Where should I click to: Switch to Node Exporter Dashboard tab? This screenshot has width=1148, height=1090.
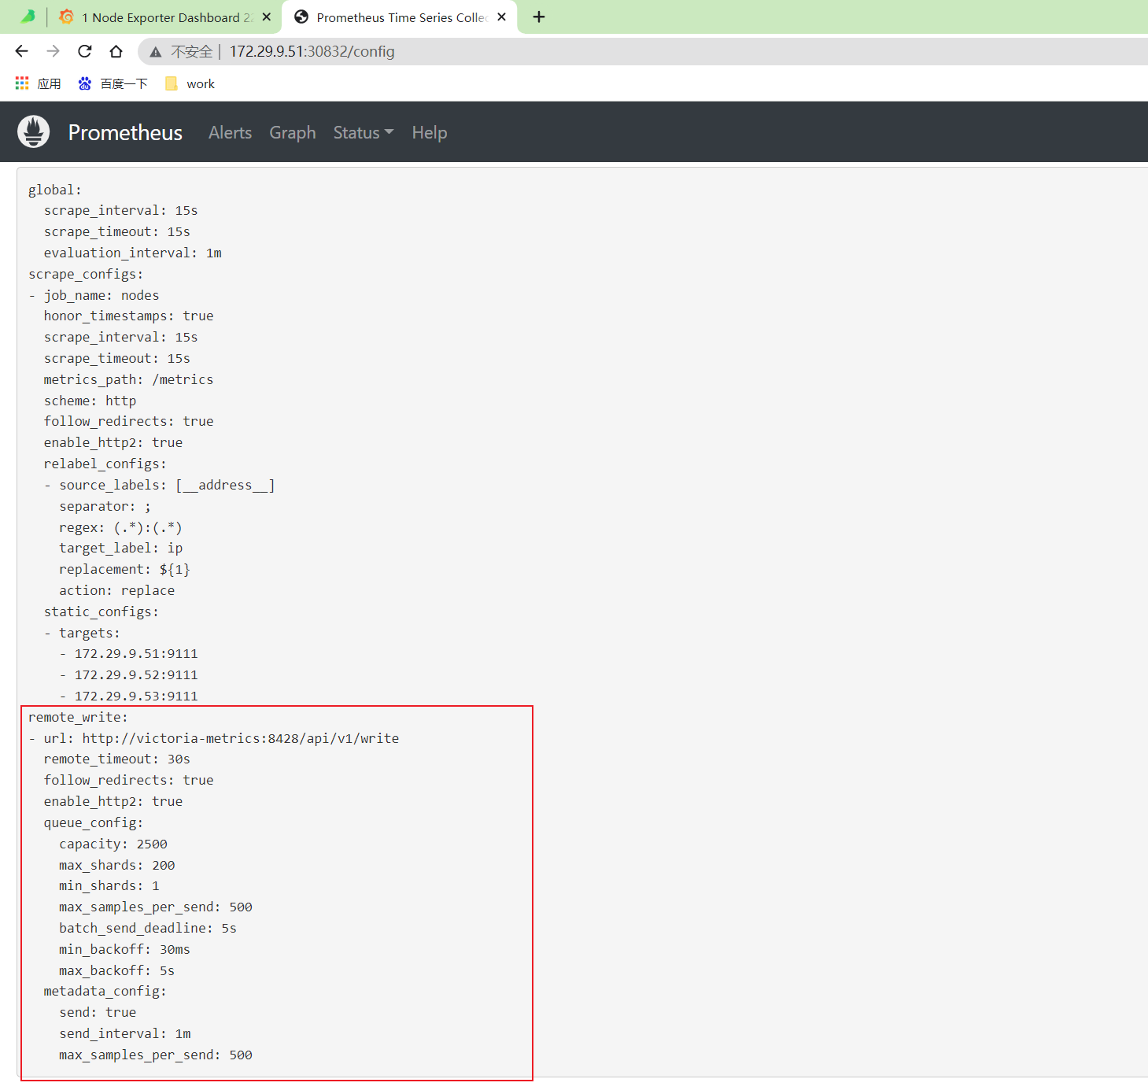tap(166, 17)
